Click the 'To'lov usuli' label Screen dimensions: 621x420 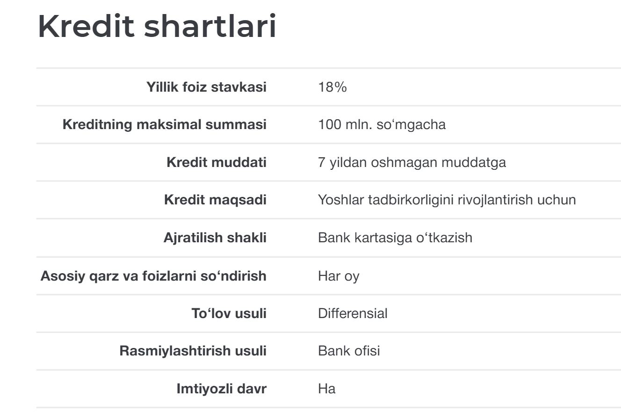pos(229,313)
